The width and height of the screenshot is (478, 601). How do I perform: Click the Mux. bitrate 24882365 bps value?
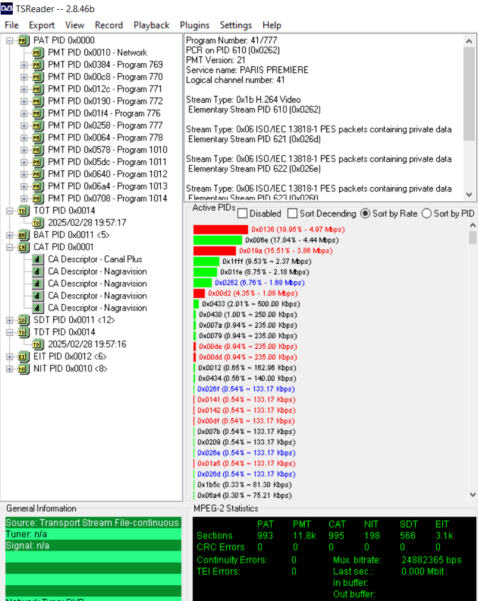431,560
